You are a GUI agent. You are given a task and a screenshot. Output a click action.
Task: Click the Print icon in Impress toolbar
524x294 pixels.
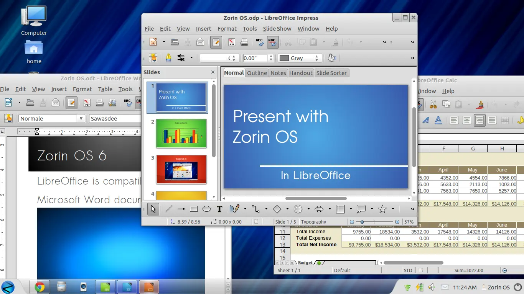(244, 42)
